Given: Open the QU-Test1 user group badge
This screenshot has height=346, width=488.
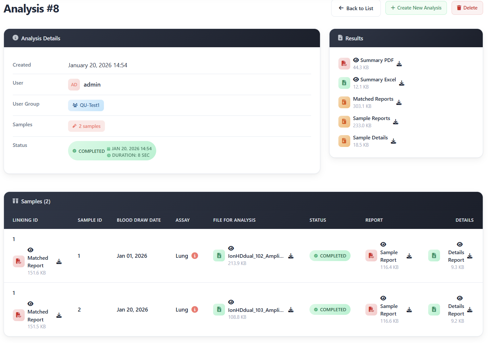Looking at the screenshot, I should [x=86, y=105].
